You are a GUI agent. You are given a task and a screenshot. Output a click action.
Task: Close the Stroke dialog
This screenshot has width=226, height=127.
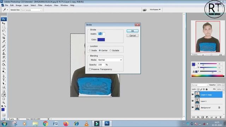point(137,25)
